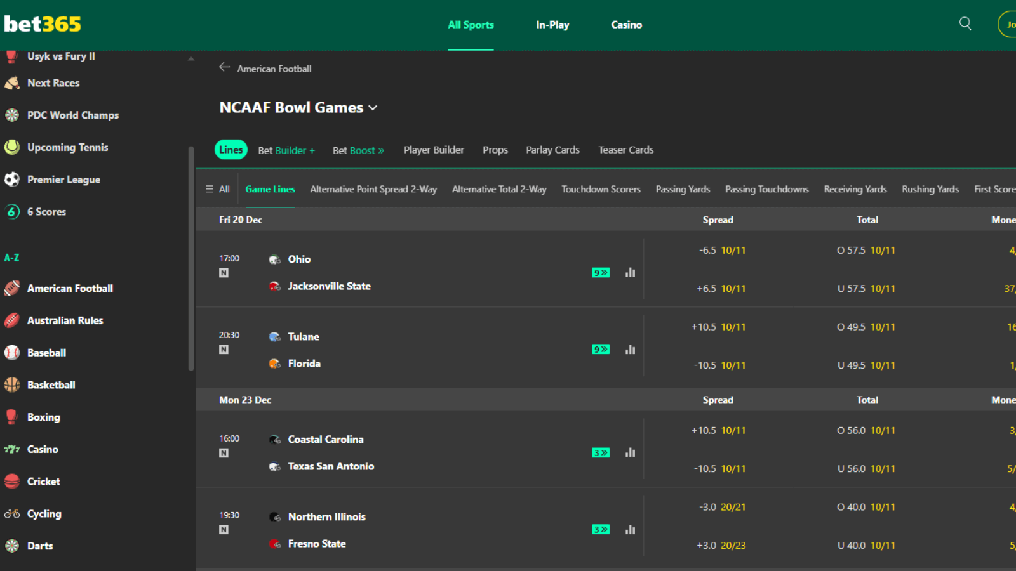Switch to All Sports tab
1016x571 pixels.
click(471, 25)
